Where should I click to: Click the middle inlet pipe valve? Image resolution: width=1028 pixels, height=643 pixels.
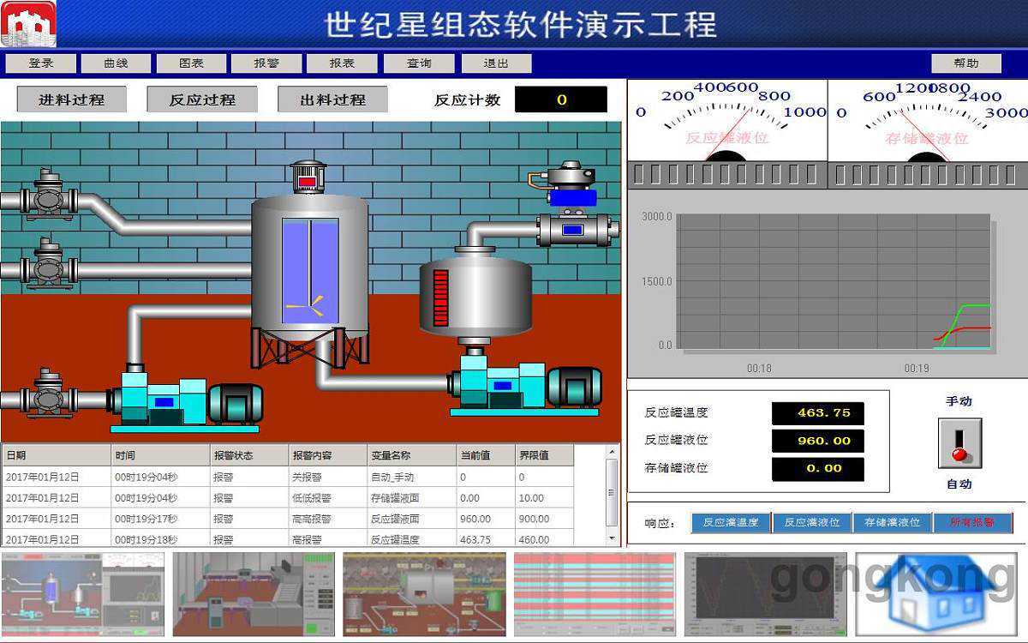48,267
